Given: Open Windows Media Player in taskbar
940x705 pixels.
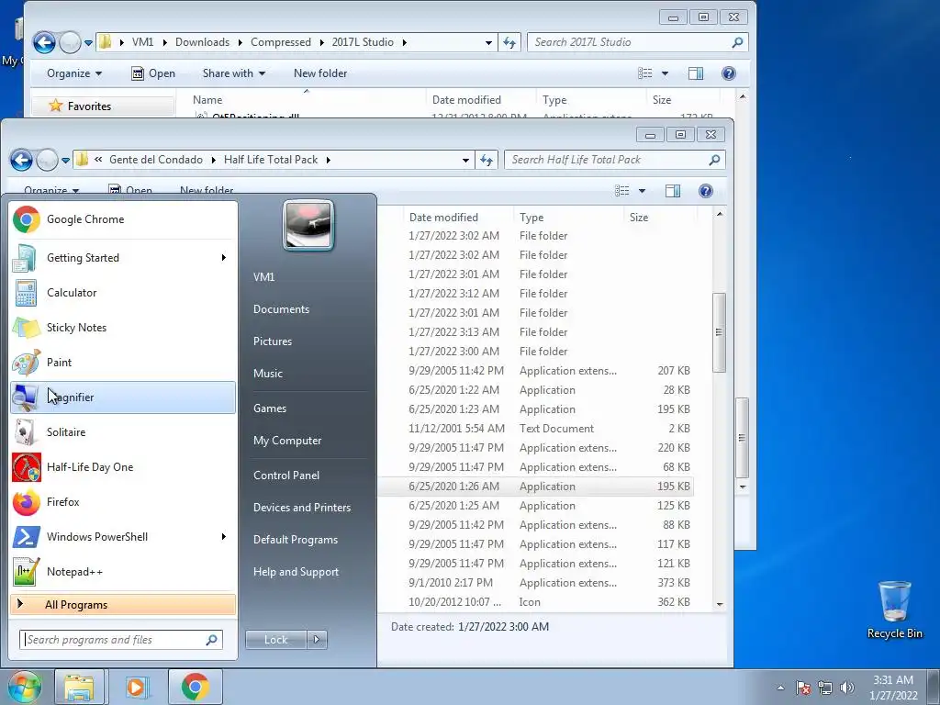Looking at the screenshot, I should coord(136,687).
